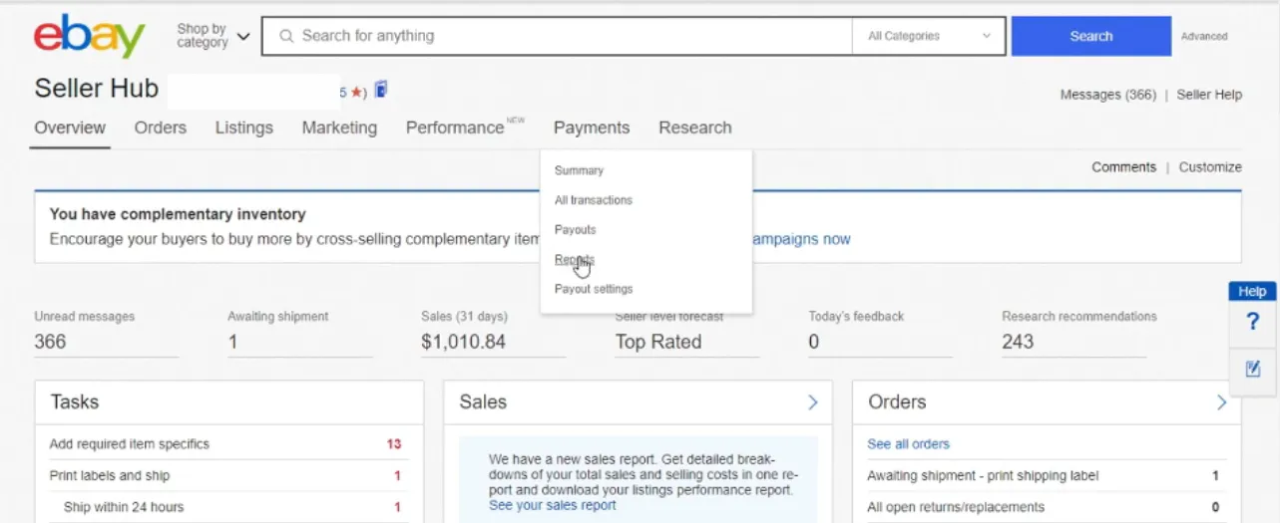Click All open returns/replacements row

[956, 507]
